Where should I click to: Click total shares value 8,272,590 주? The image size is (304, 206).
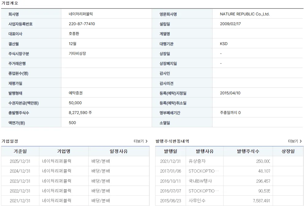point(80,113)
